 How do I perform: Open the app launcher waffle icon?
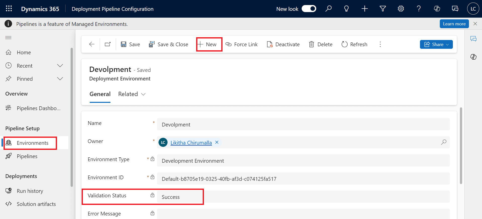click(x=9, y=9)
